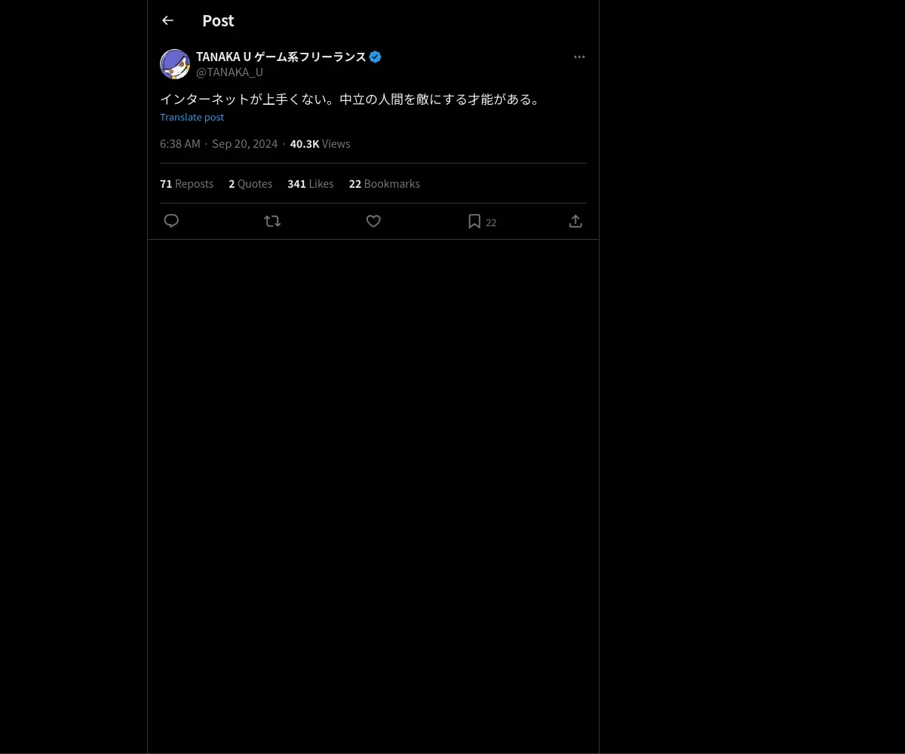View the 71 Reposts list

(186, 184)
